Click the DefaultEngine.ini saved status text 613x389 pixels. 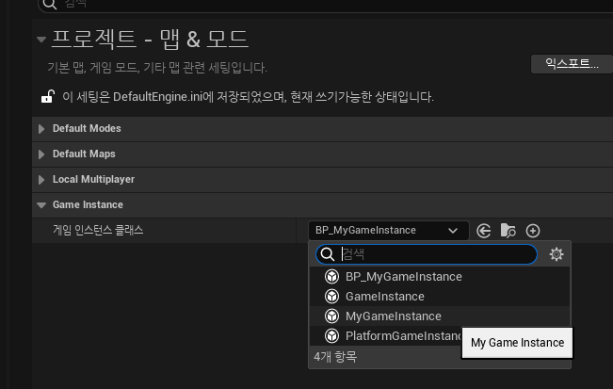click(248, 97)
